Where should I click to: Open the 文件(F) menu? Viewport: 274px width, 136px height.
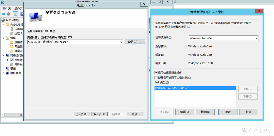tap(7, 8)
